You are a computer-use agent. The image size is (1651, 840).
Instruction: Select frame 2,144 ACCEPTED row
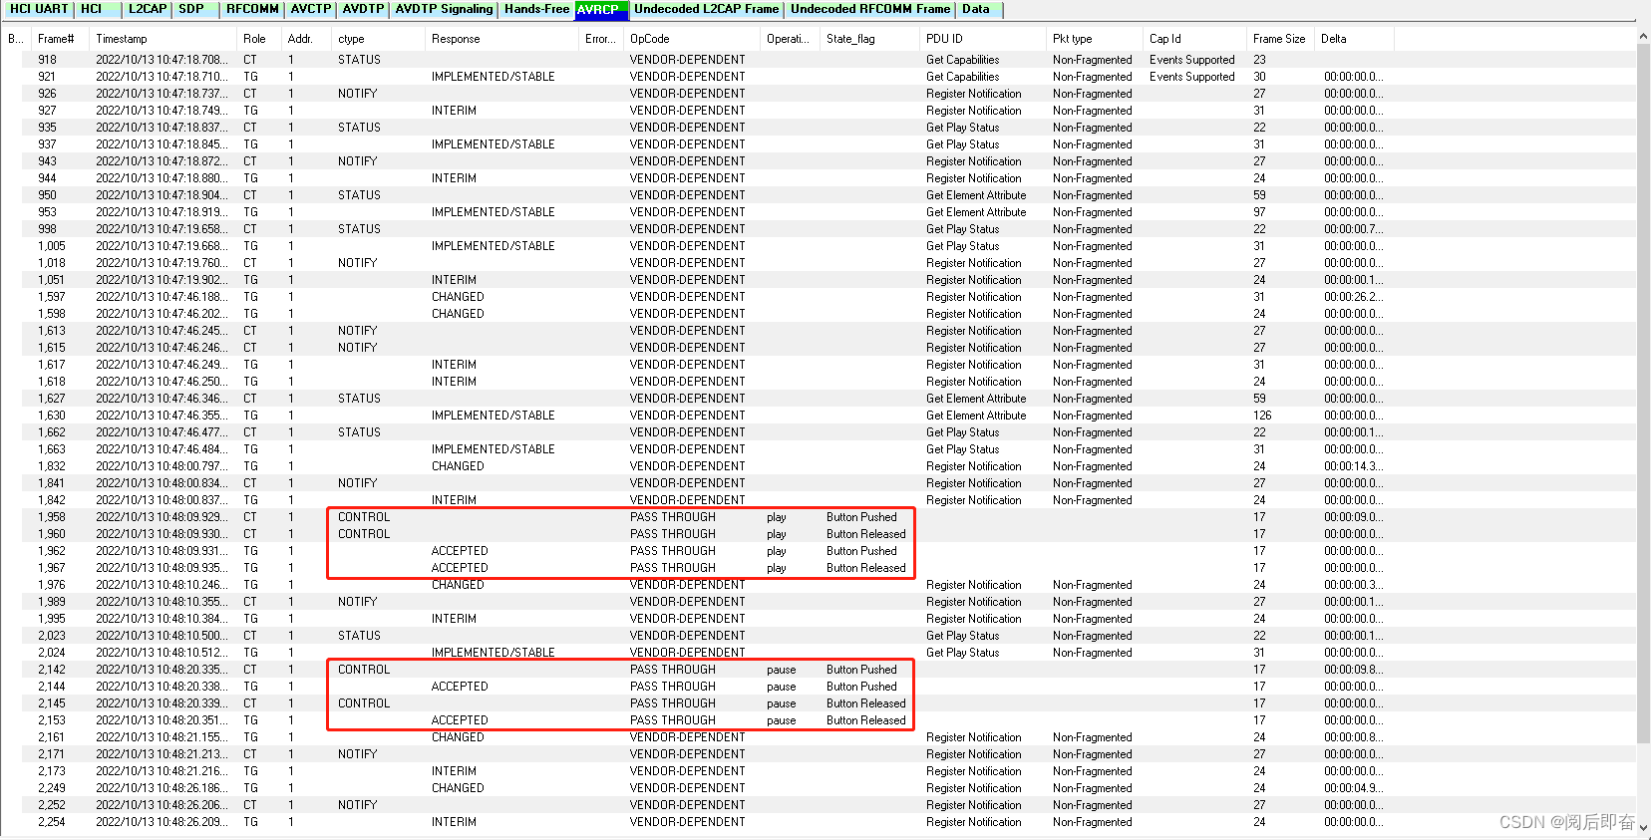tap(818, 687)
